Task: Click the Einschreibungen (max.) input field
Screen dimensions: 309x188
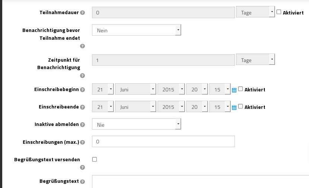Action: [x=163, y=142]
